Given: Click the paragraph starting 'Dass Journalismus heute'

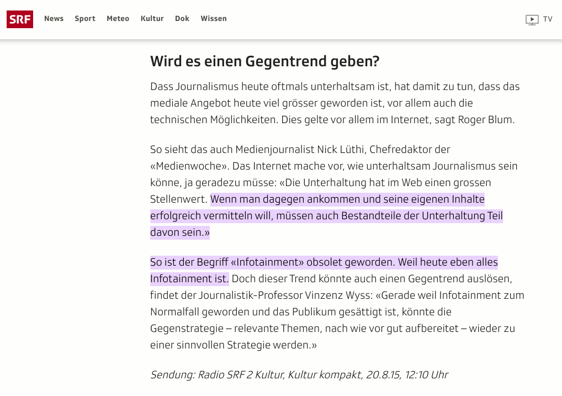Looking at the screenshot, I should click(x=335, y=103).
